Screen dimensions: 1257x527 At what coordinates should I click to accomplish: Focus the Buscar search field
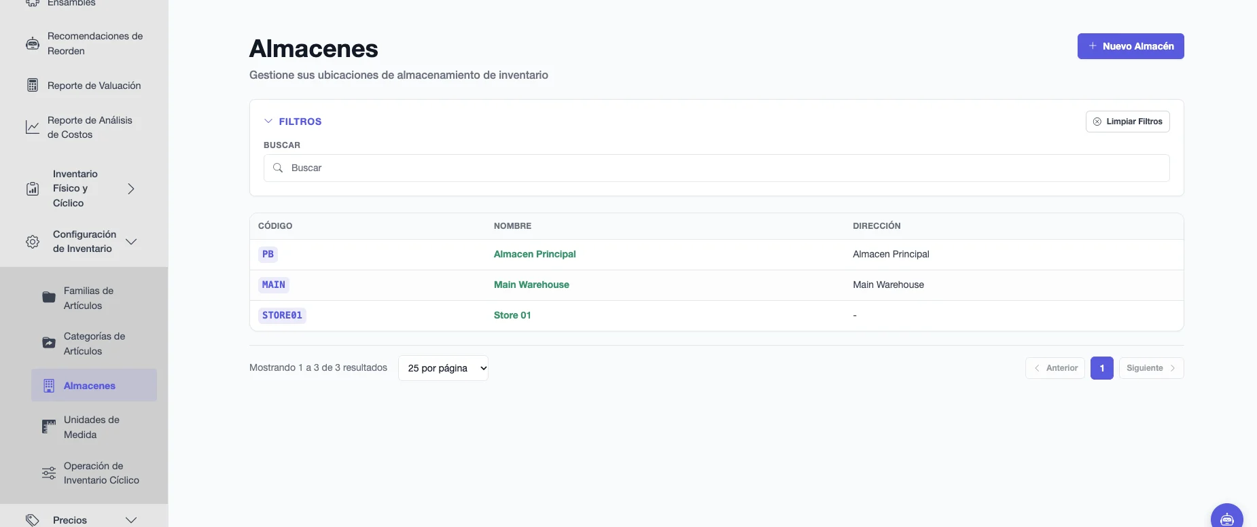coord(716,168)
